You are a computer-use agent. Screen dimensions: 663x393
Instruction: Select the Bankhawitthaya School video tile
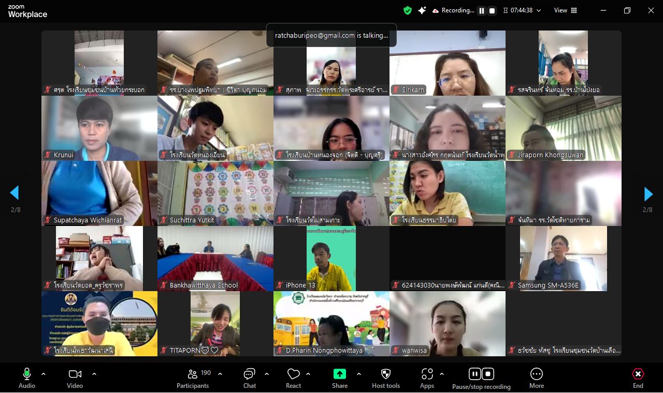[x=215, y=259]
